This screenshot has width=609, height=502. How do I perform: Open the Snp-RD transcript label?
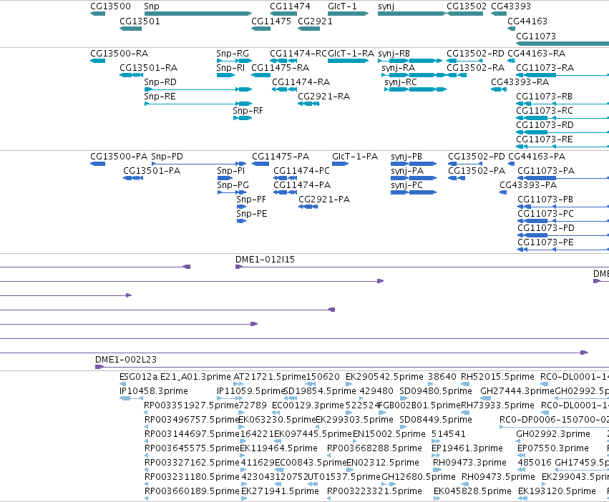coord(160,82)
